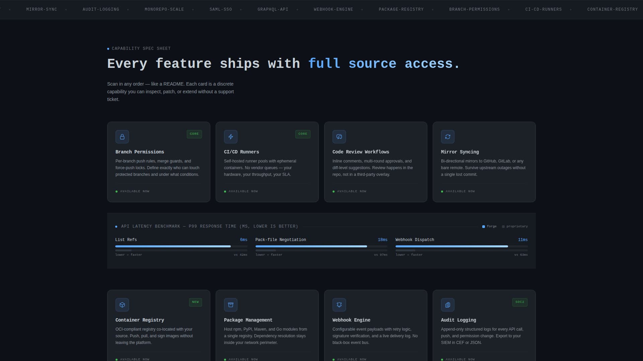This screenshot has width=643, height=361.
Task: Open the Mirror Syncing card title
Action: point(460,152)
